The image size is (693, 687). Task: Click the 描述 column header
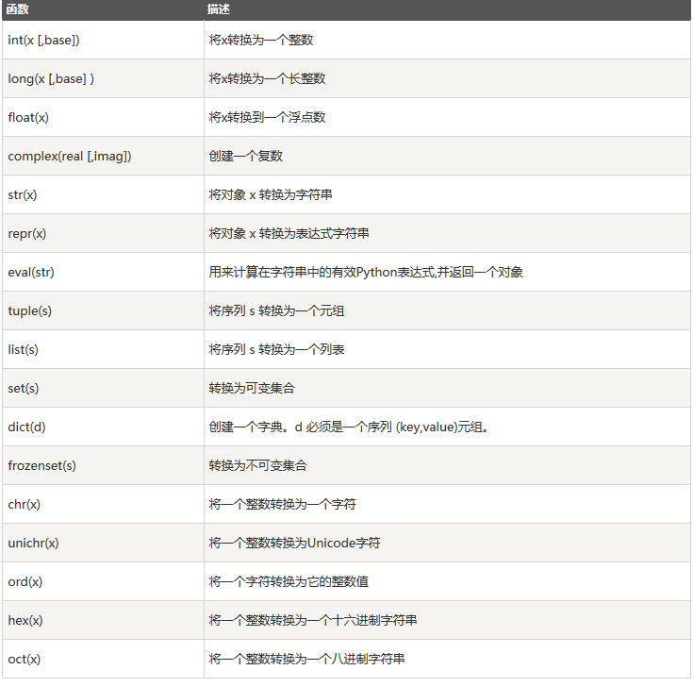pos(219,8)
